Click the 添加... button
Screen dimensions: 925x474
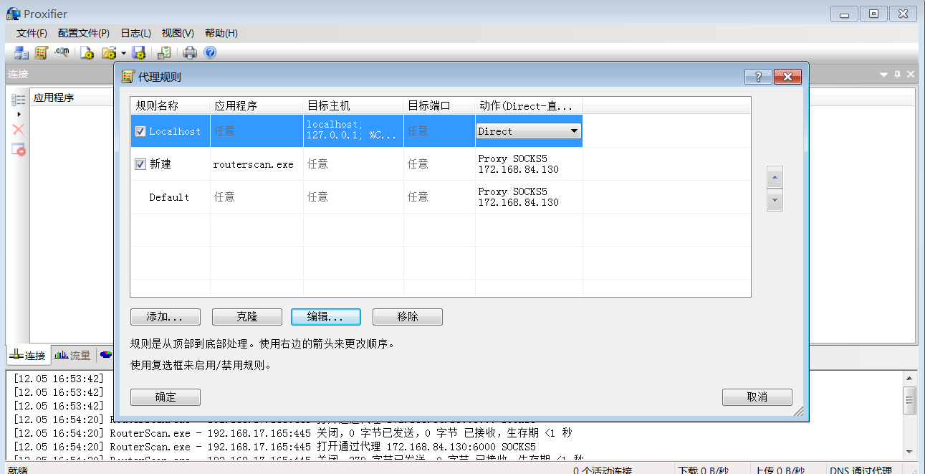tap(166, 317)
